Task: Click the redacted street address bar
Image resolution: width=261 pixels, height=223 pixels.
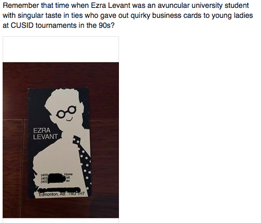Action: pos(59,190)
